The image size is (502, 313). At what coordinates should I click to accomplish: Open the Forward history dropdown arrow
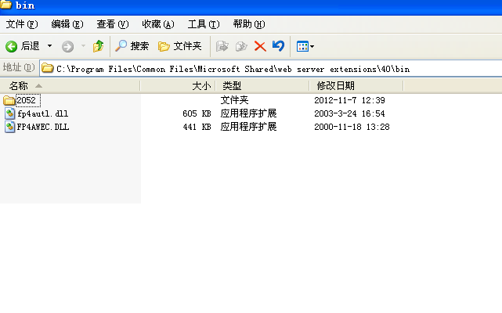click(x=83, y=46)
